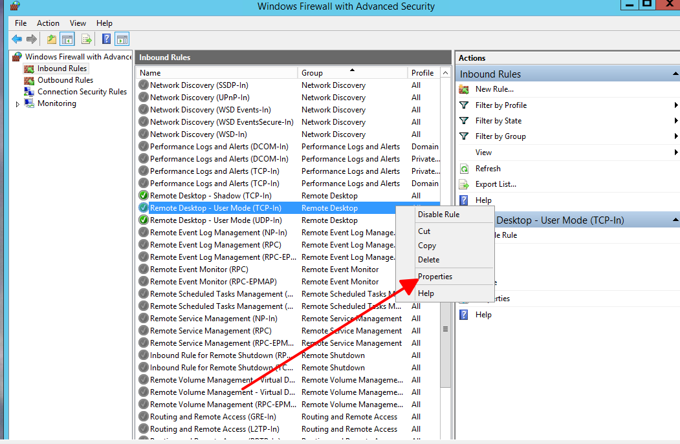The image size is (680, 444).
Task: Choose Help from context menu
Action: coord(445,293)
